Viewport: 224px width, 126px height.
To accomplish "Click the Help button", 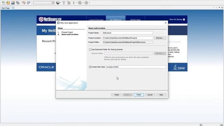I will coord(161,95).
